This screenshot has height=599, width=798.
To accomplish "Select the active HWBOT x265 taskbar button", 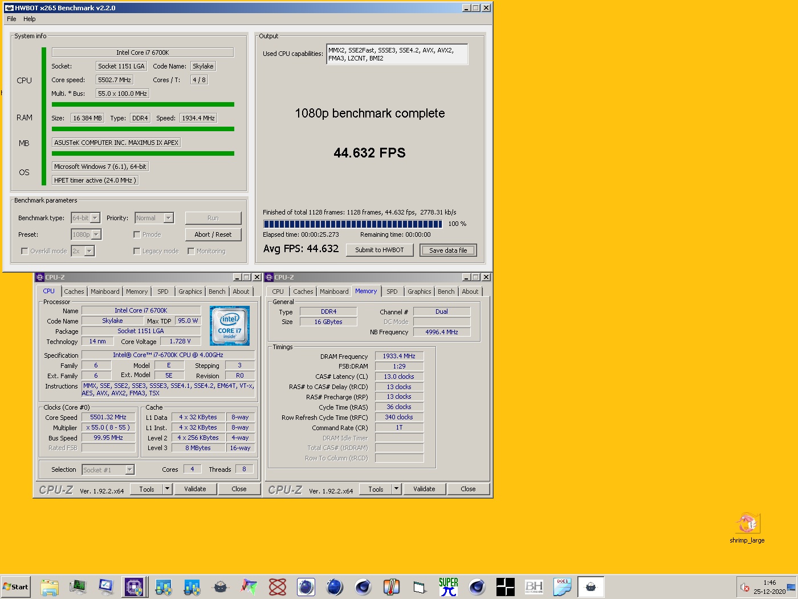I will [591, 587].
